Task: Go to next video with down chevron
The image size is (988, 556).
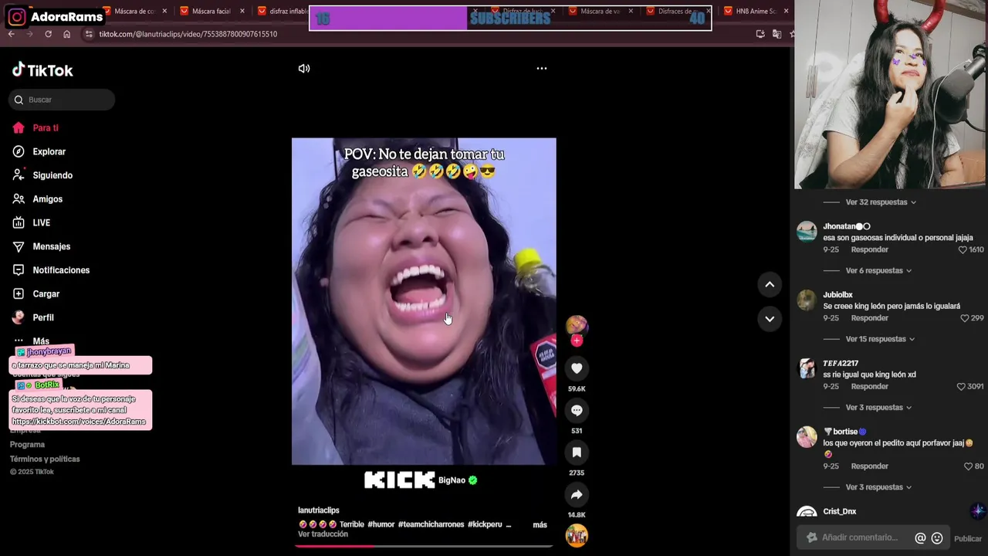Action: tap(770, 318)
